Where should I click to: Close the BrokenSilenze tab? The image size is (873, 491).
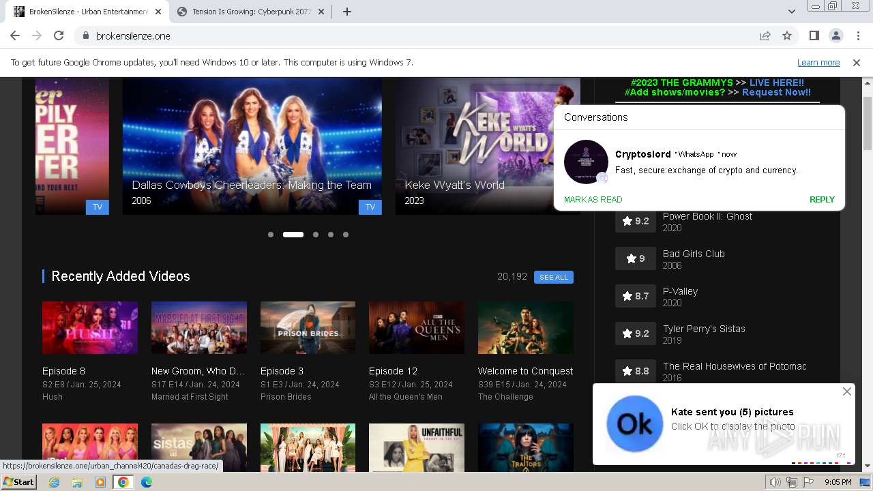[x=158, y=12]
